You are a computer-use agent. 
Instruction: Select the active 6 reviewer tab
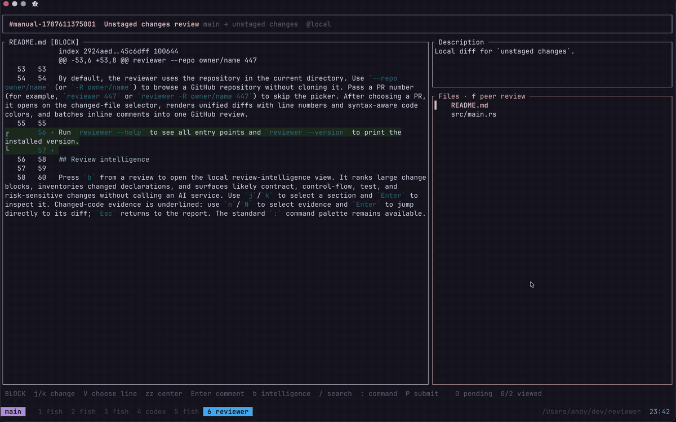point(228,412)
